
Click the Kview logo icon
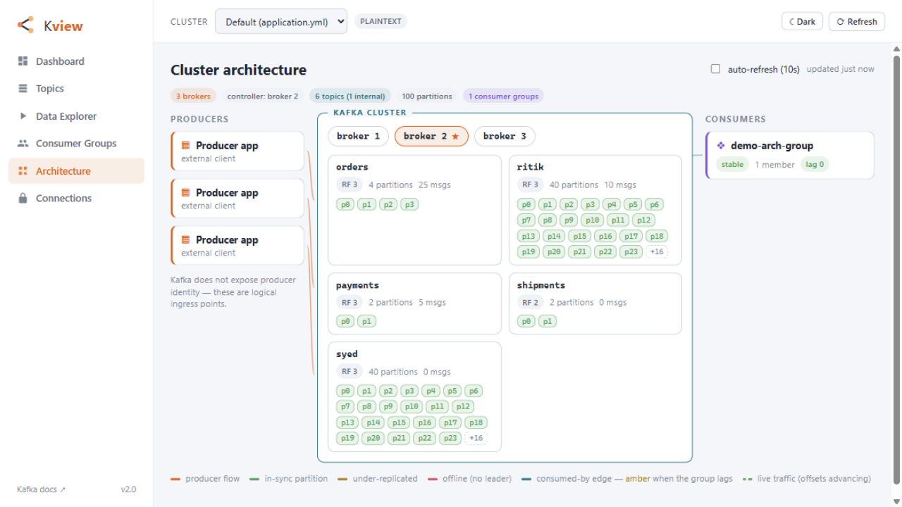[x=25, y=25]
